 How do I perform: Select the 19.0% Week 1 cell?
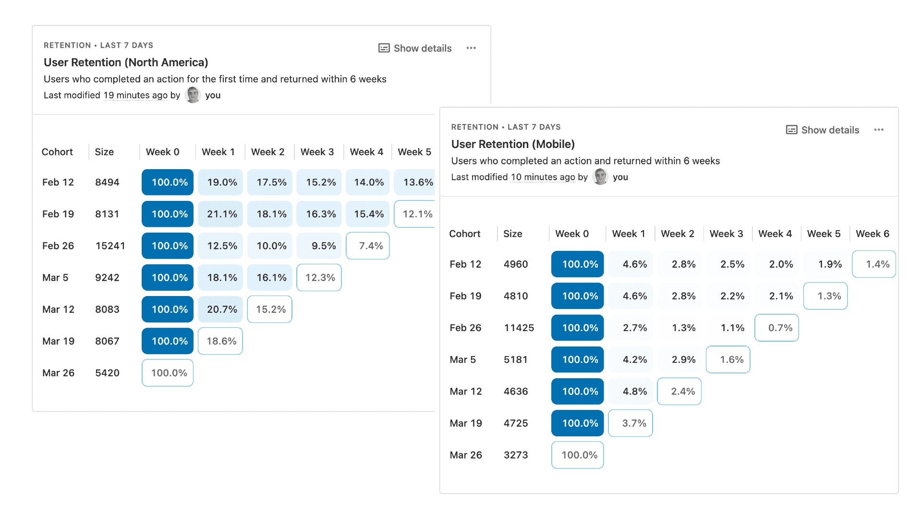click(x=220, y=182)
